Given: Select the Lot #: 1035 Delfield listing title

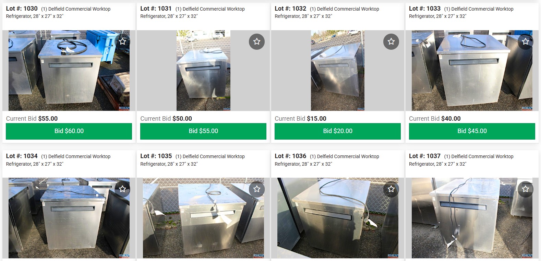Looking at the screenshot, I should (x=192, y=160).
